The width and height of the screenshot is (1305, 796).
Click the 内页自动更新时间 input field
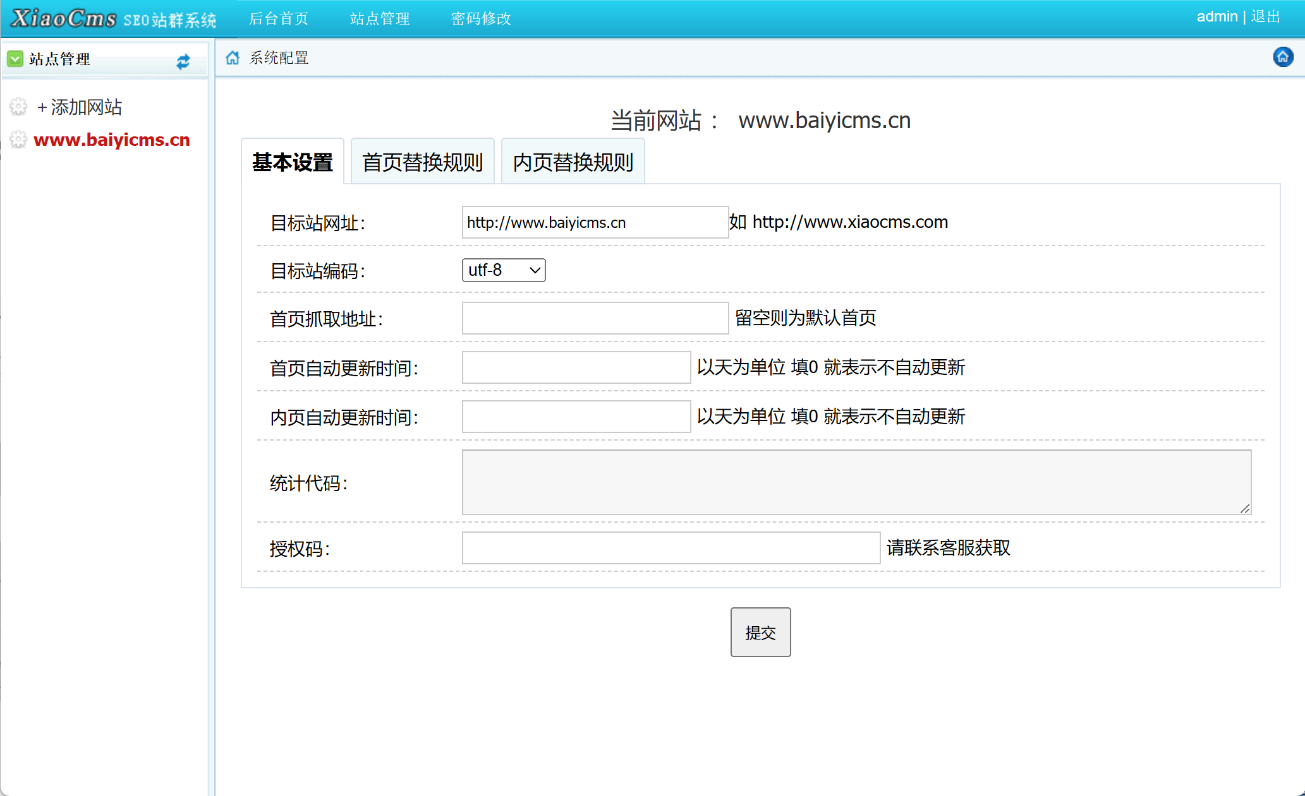point(576,417)
